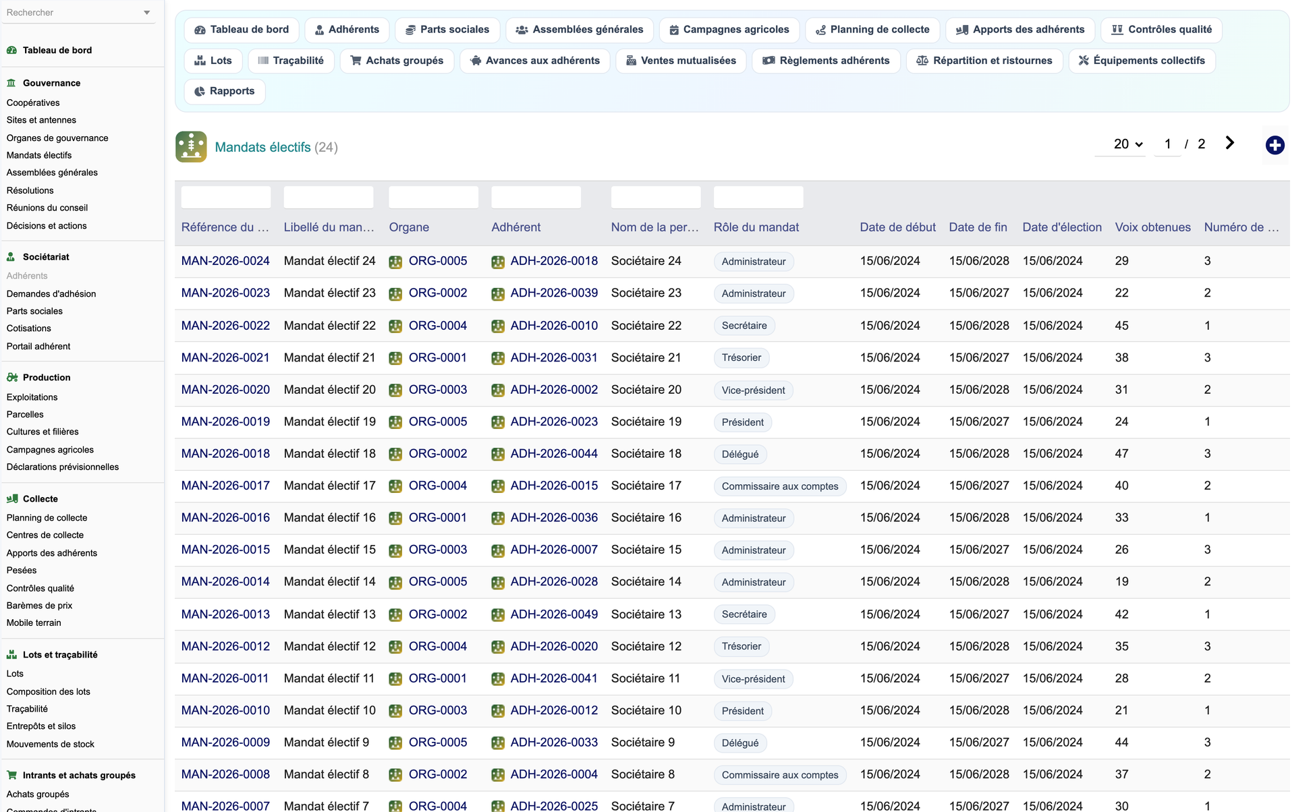This screenshot has height=812, width=1313.
Task: Go to next page arrow
Action: [1229, 143]
